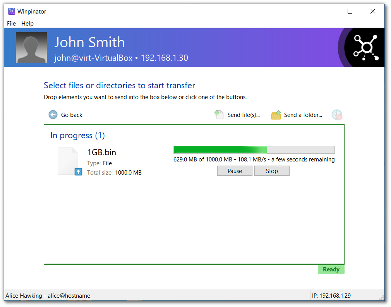
Task: Select the 1GB.bin file icon
Action: (69, 161)
